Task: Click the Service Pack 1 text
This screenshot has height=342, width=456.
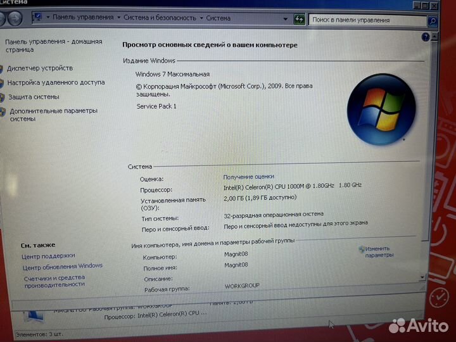Action: pyautogui.click(x=156, y=106)
